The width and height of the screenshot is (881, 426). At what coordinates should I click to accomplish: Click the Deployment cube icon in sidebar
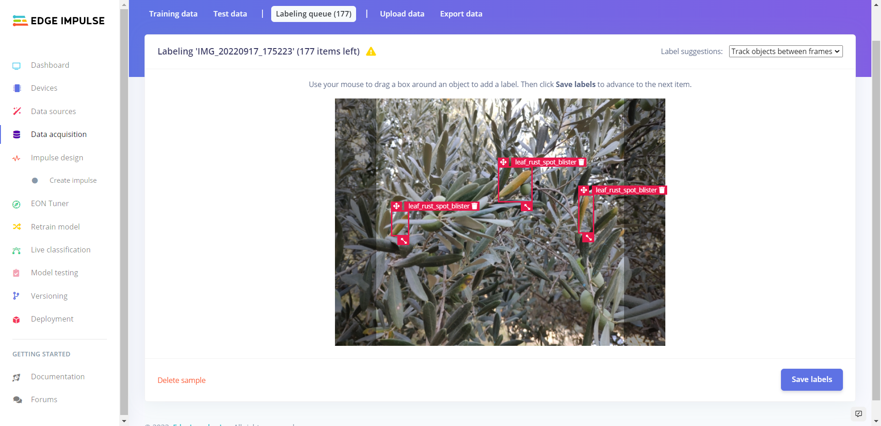point(17,319)
